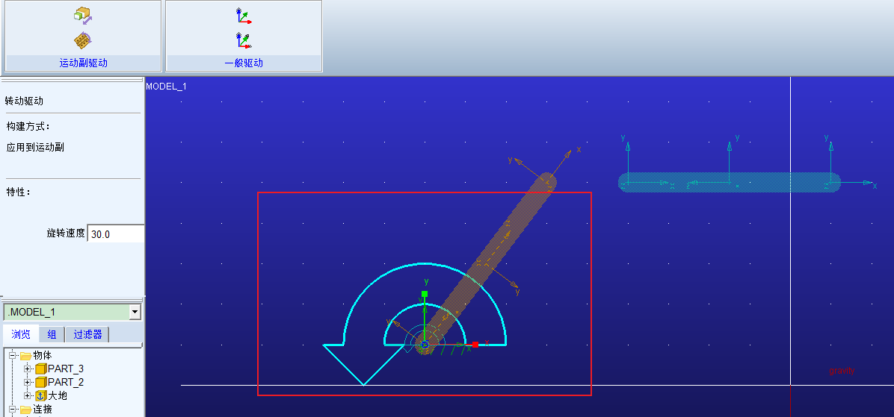The width and height of the screenshot is (894, 417).
Task: Click the 旋转速度 input field
Action: 116,233
